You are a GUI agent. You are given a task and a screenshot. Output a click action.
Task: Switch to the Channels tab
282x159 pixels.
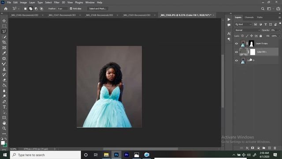[x=249, y=18]
